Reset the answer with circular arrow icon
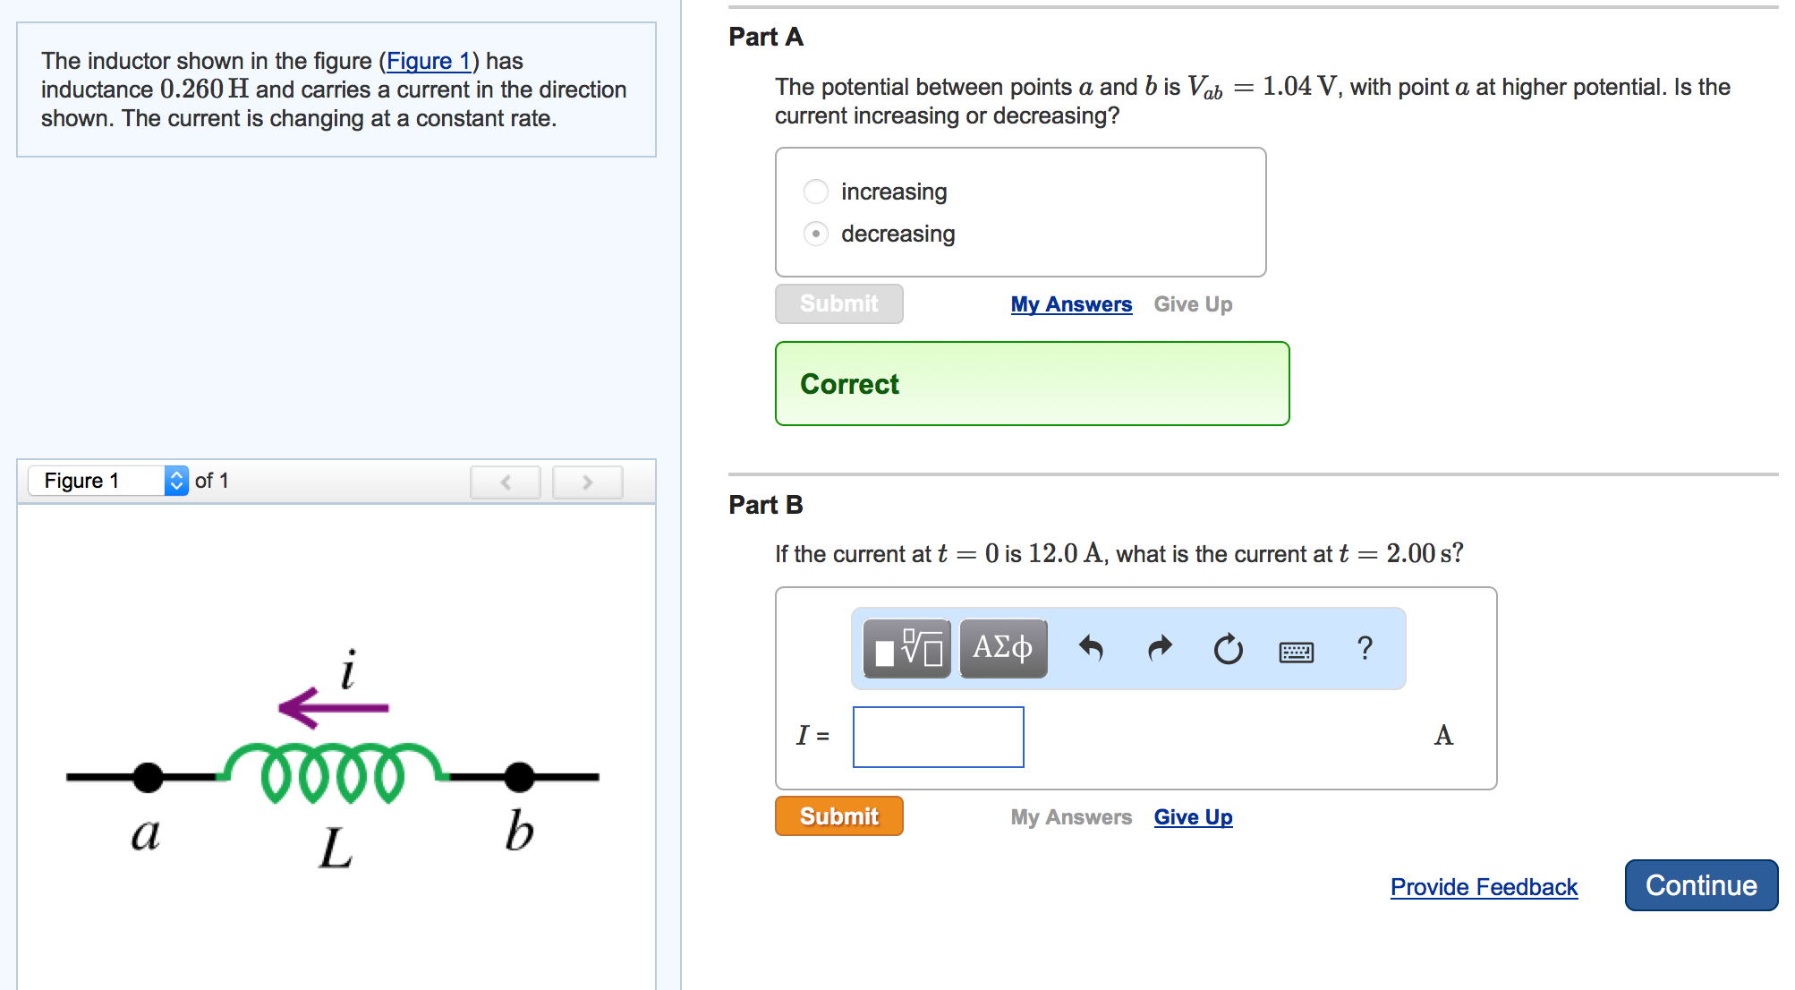This screenshot has width=1795, height=990. click(x=1228, y=648)
